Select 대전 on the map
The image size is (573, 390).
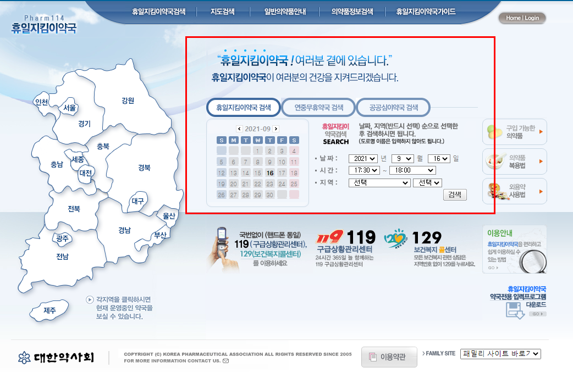coord(86,172)
